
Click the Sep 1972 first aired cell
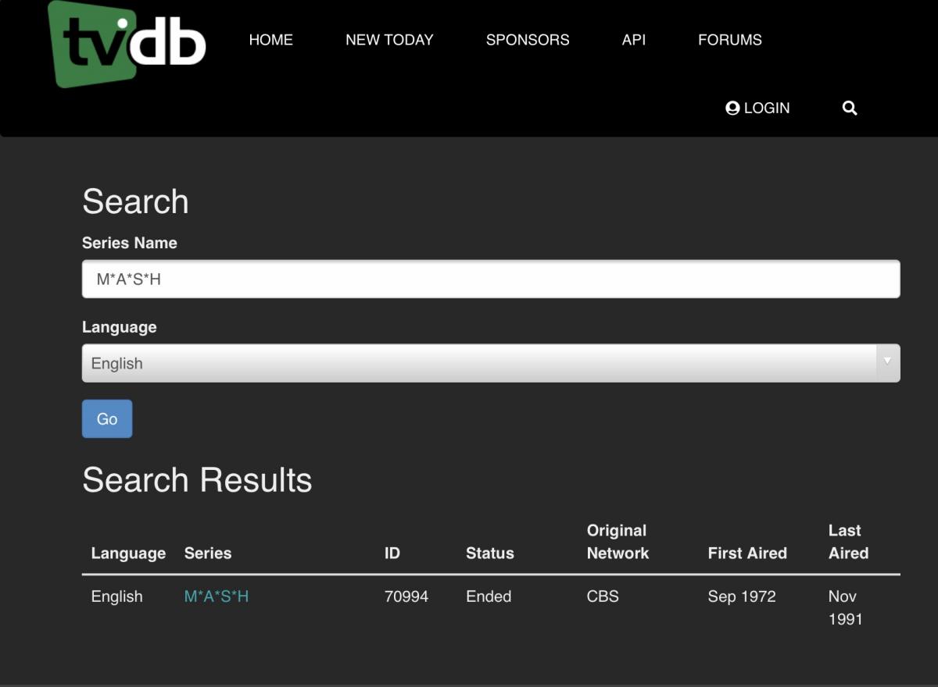742,596
